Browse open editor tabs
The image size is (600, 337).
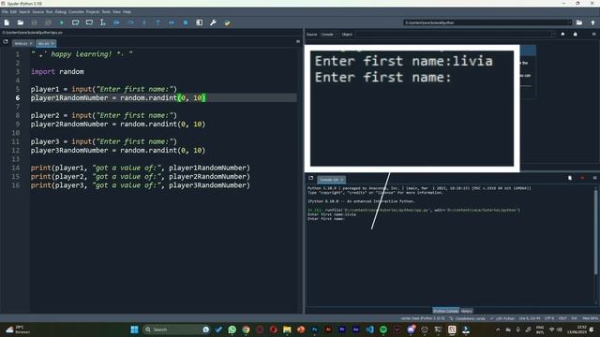[x=6, y=41]
